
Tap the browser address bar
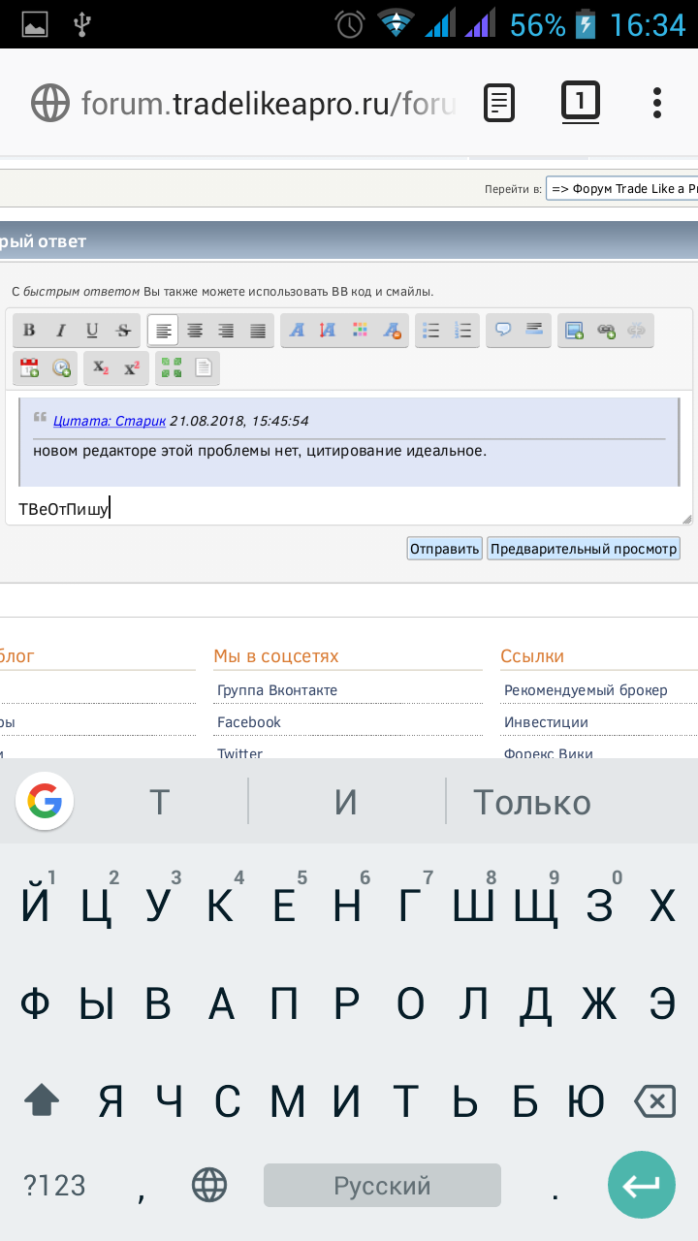pos(269,102)
